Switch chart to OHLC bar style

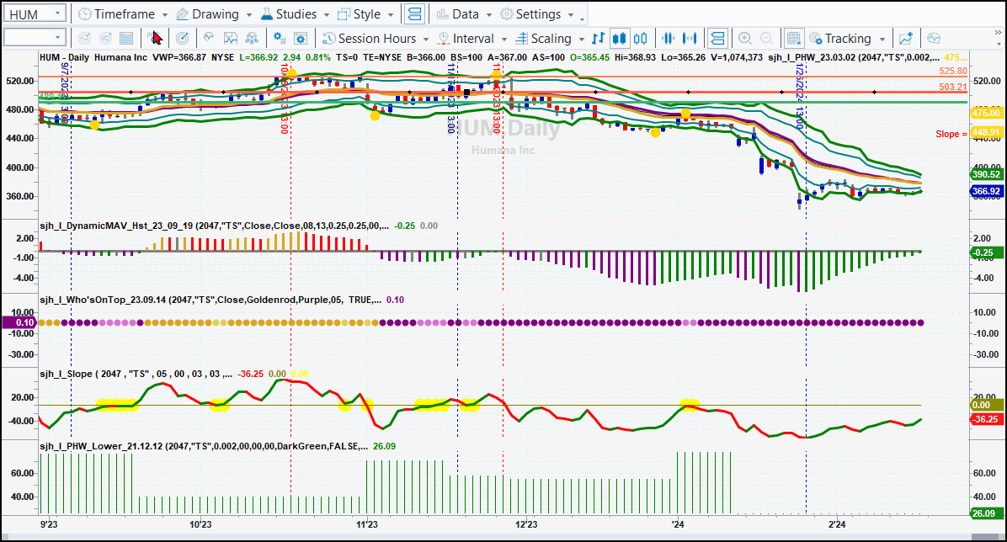(x=598, y=39)
